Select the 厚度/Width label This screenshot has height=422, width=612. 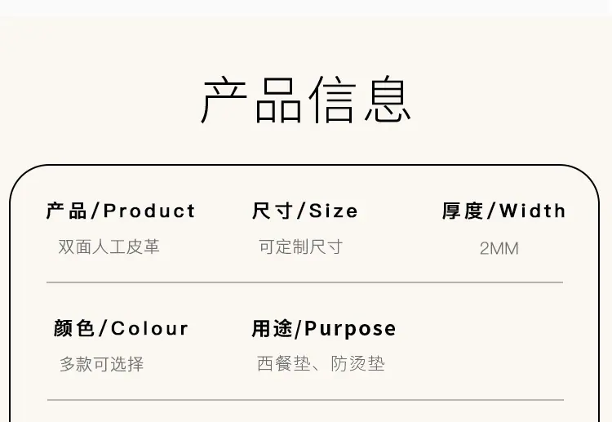504,211
